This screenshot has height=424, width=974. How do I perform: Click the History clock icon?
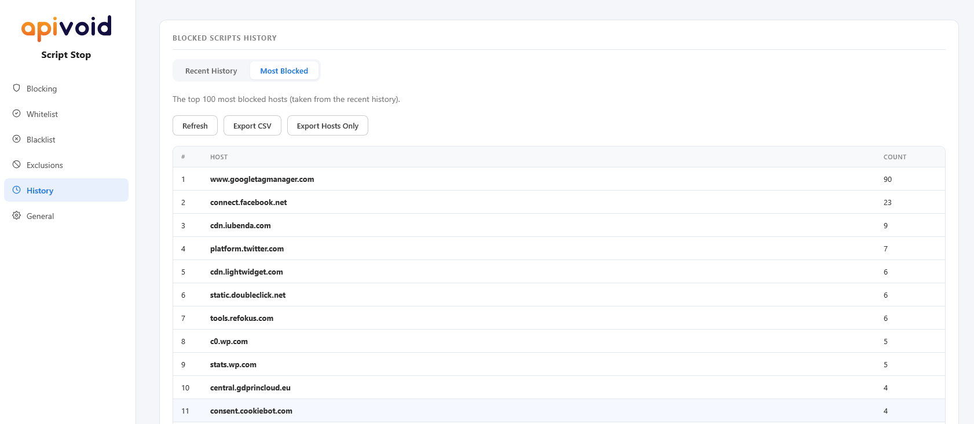click(x=16, y=190)
